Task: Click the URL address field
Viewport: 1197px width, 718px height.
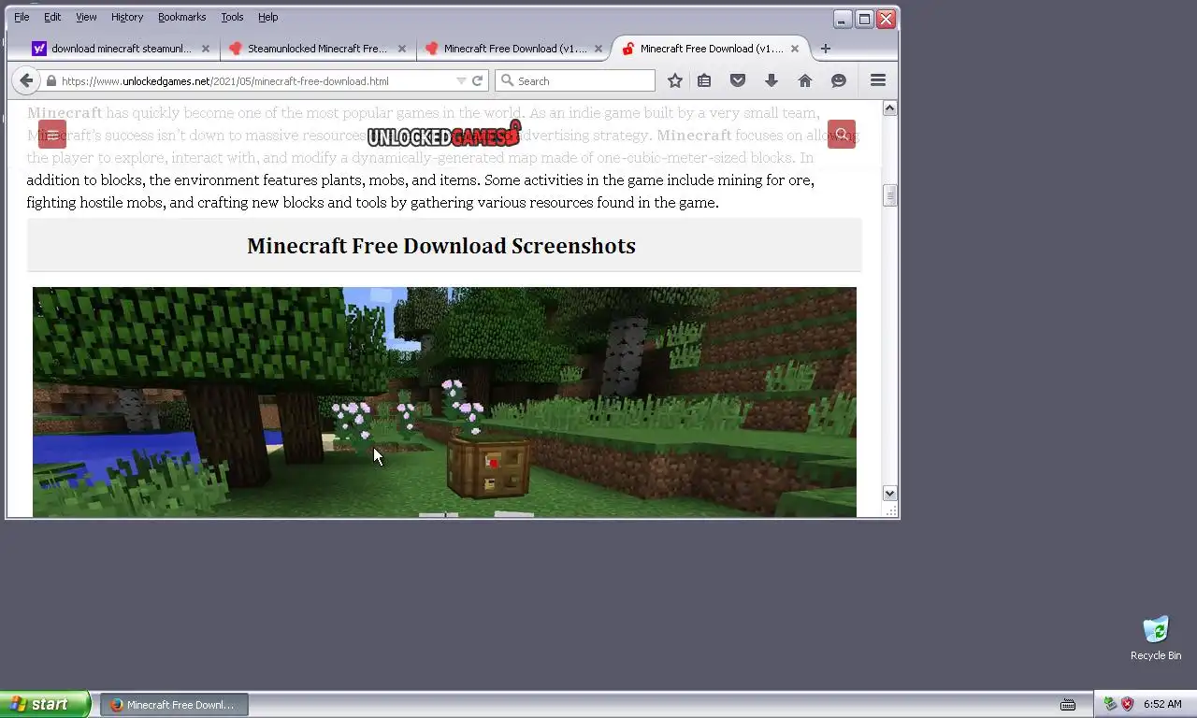Action: coord(257,81)
